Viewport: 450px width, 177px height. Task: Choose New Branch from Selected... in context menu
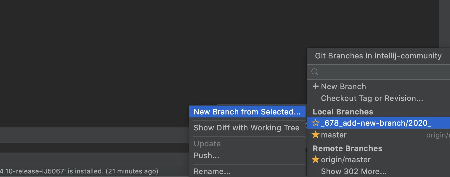(247, 112)
